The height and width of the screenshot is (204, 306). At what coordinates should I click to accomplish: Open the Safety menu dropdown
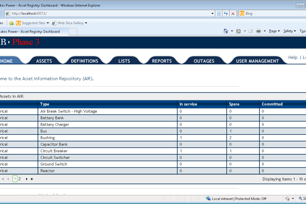click(x=290, y=31)
